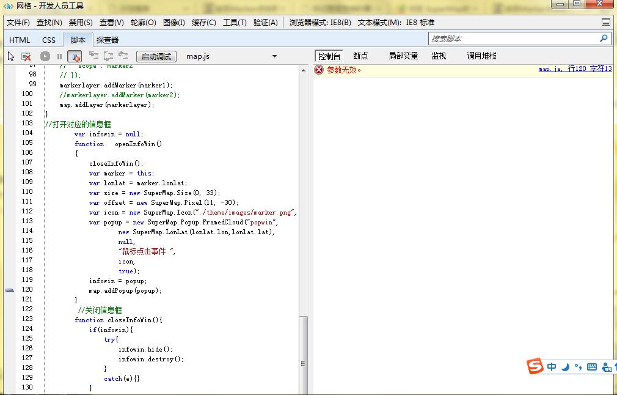Open the 文件(F) menu

(18, 23)
